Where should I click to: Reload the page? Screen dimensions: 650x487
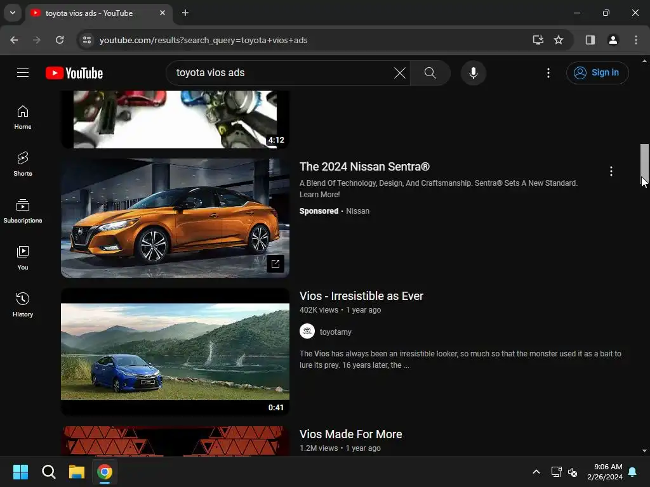coord(60,40)
